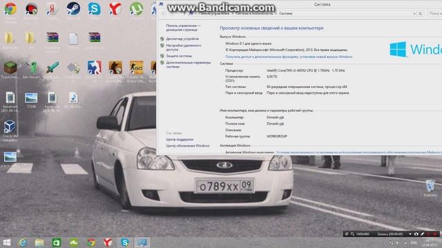Click the refresh button beside address bar
This screenshot has height=248, width=442.
pos(421,14)
